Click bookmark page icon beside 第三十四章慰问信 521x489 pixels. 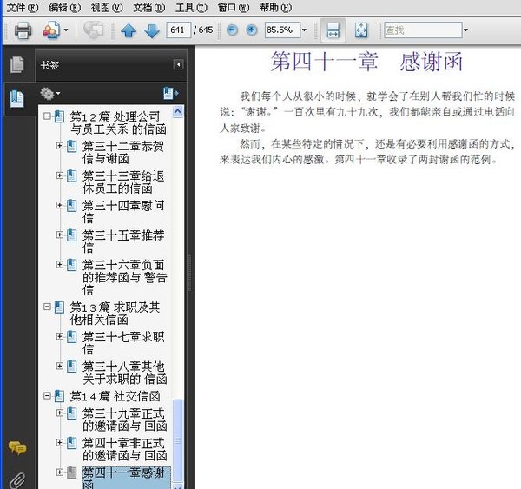(72, 206)
